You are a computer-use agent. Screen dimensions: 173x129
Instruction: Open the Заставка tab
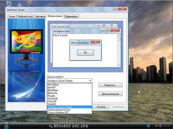tap(40, 17)
